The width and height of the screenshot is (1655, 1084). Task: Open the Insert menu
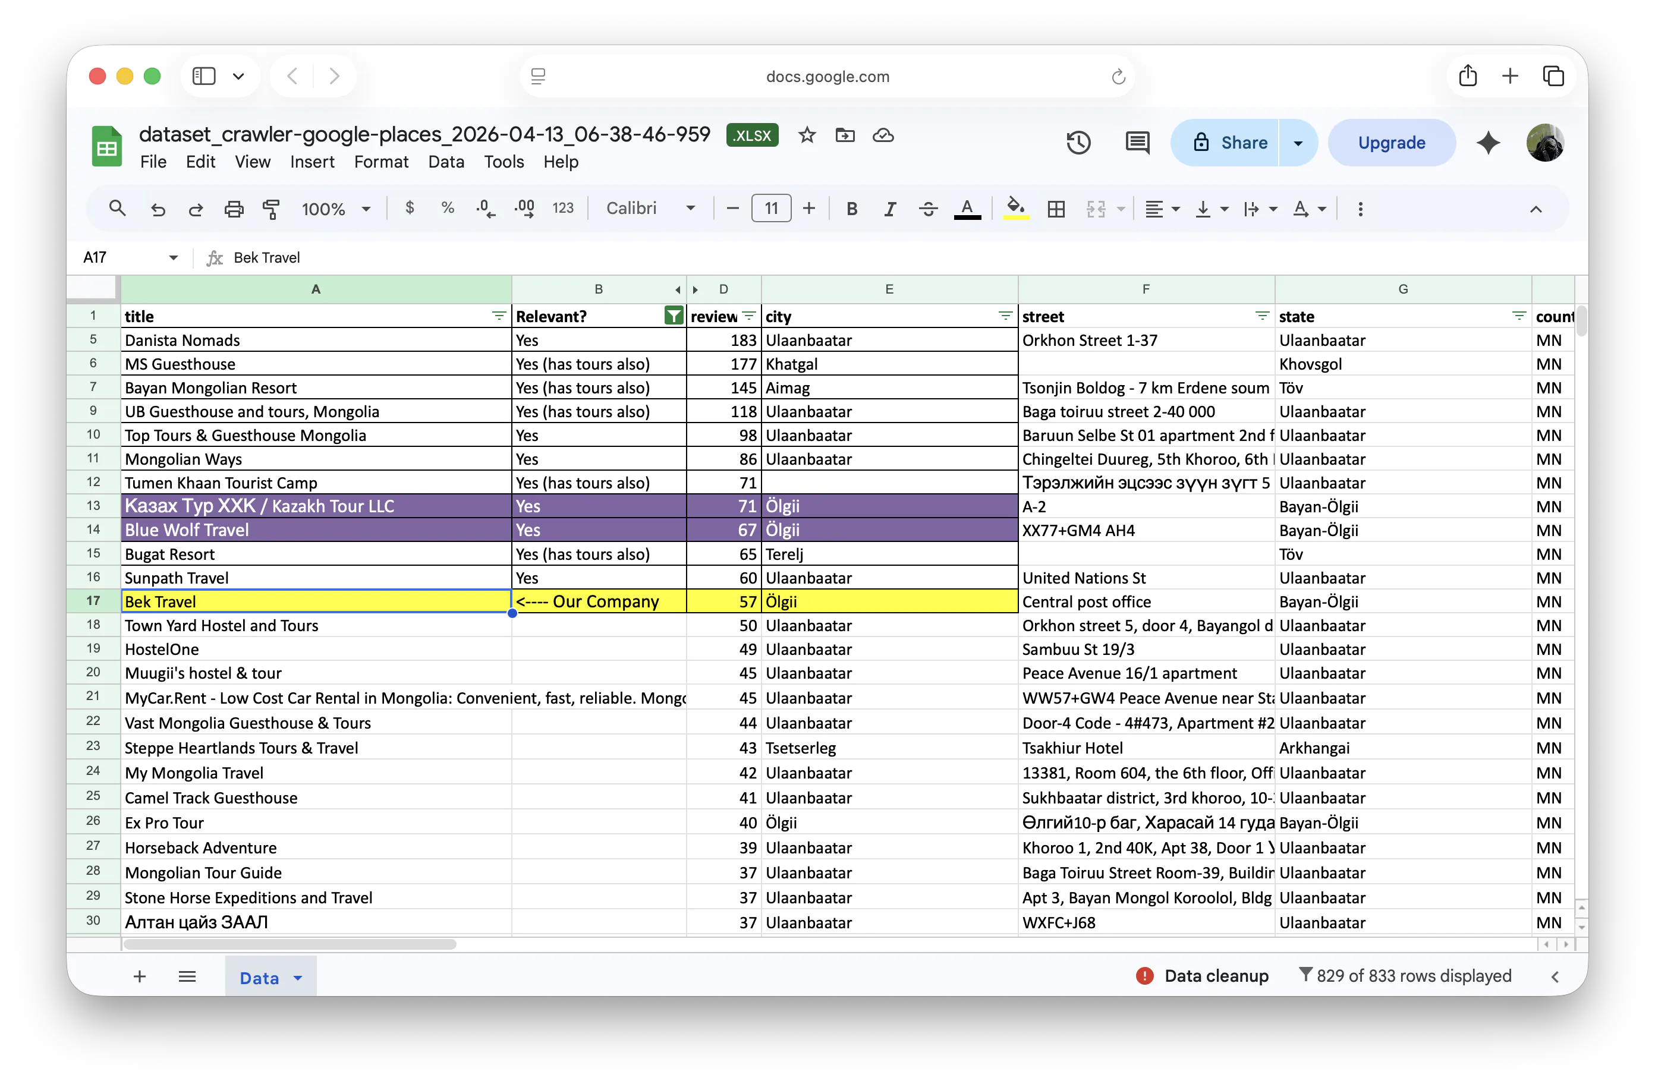312,161
